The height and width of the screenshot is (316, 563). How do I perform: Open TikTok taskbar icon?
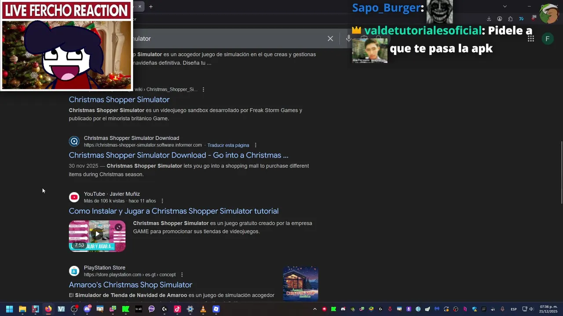point(177,309)
